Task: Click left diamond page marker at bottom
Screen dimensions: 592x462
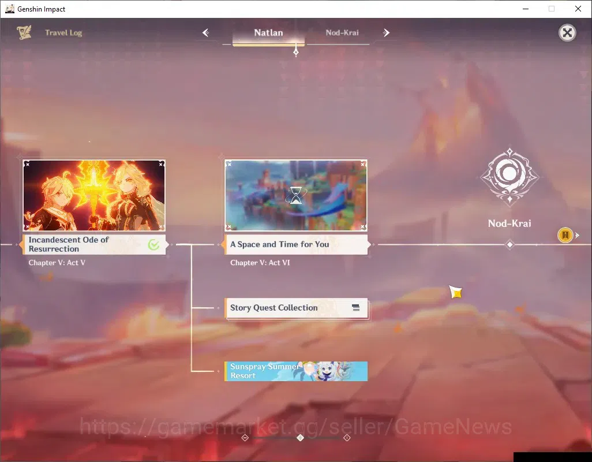Action: point(245,438)
